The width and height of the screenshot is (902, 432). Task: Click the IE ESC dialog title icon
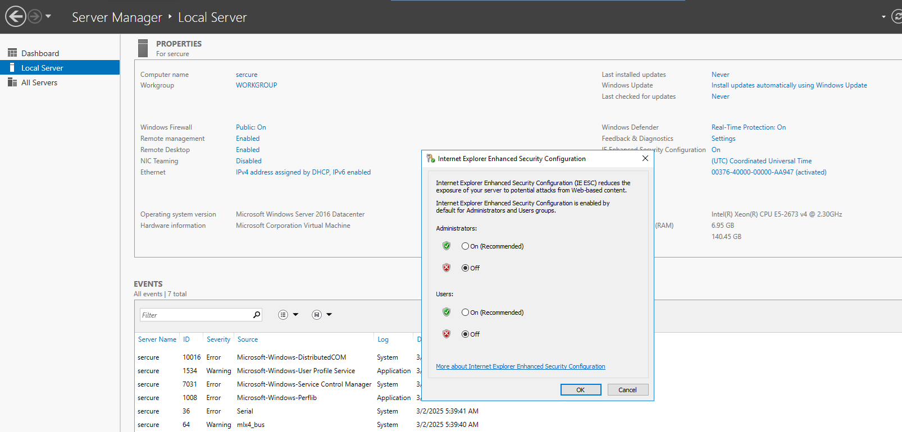coord(431,159)
